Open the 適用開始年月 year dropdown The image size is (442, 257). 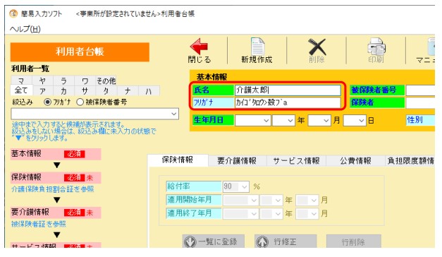tap(278, 201)
